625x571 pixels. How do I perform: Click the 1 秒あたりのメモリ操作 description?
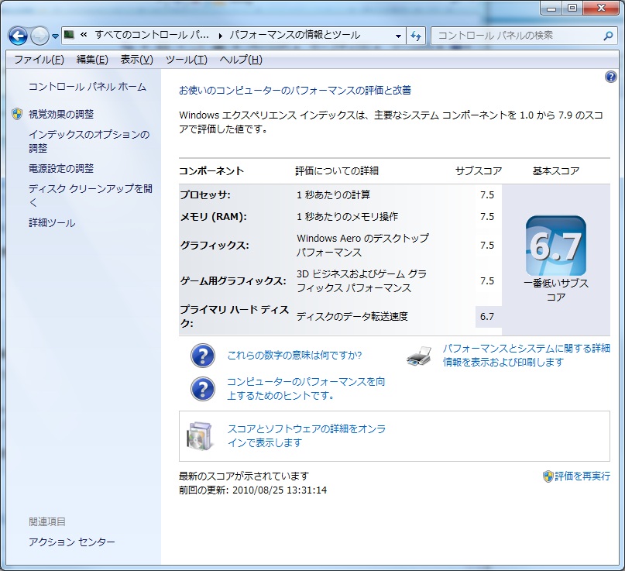pyautogui.click(x=347, y=216)
